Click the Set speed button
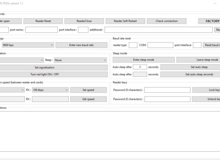 (88, 90)
